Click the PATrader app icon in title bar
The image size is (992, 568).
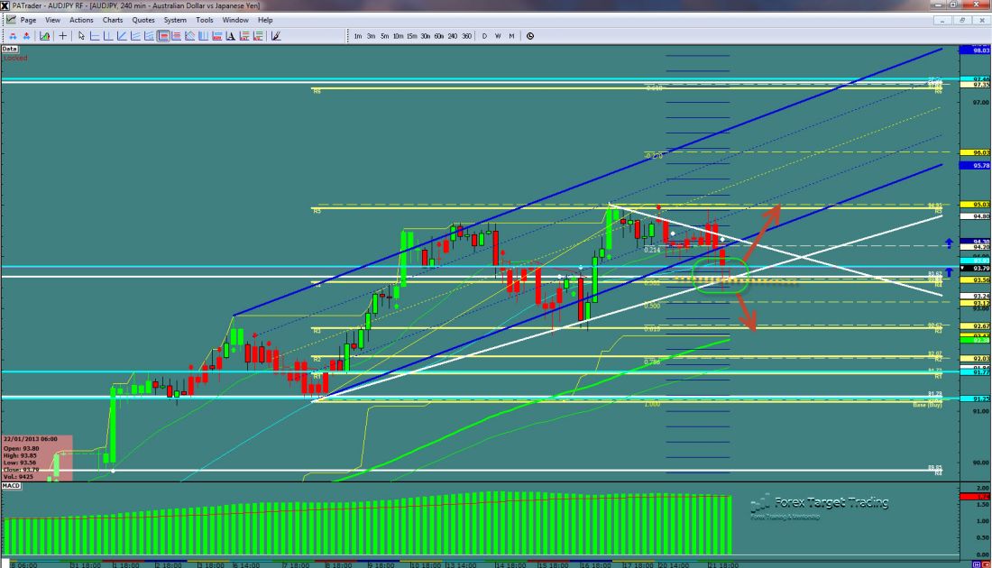tap(6, 5)
